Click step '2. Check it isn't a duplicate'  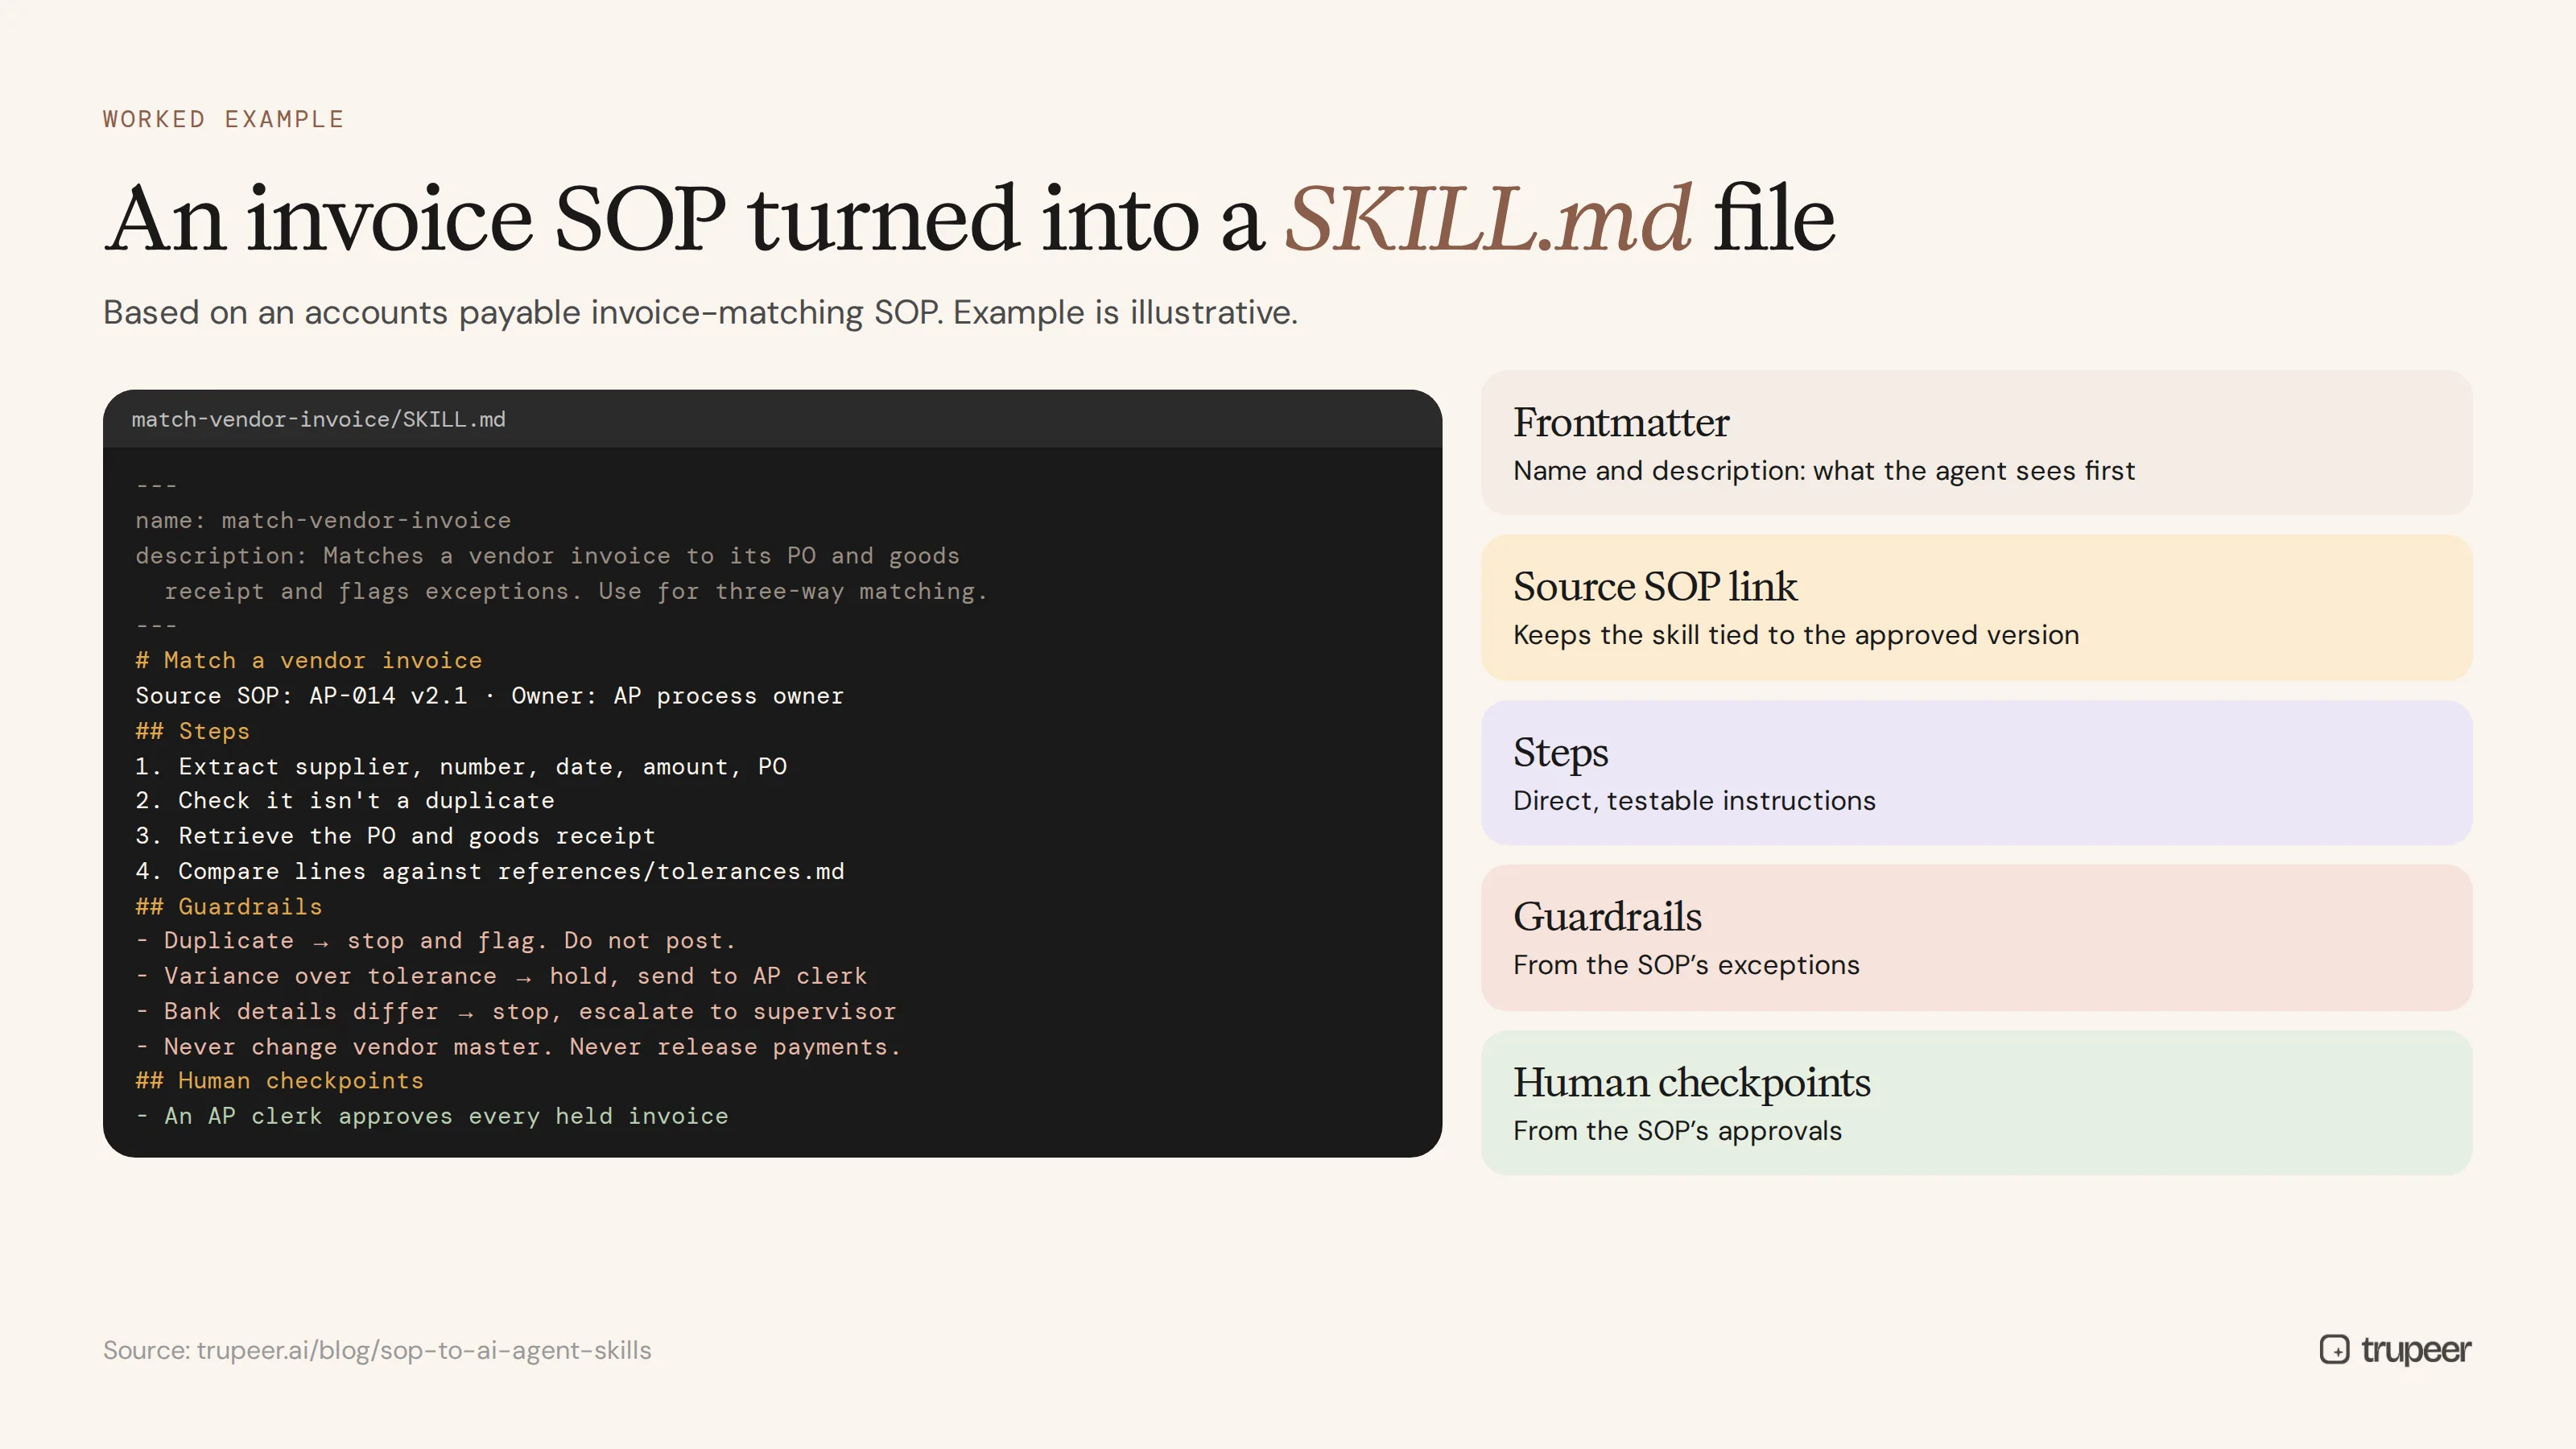click(344, 801)
